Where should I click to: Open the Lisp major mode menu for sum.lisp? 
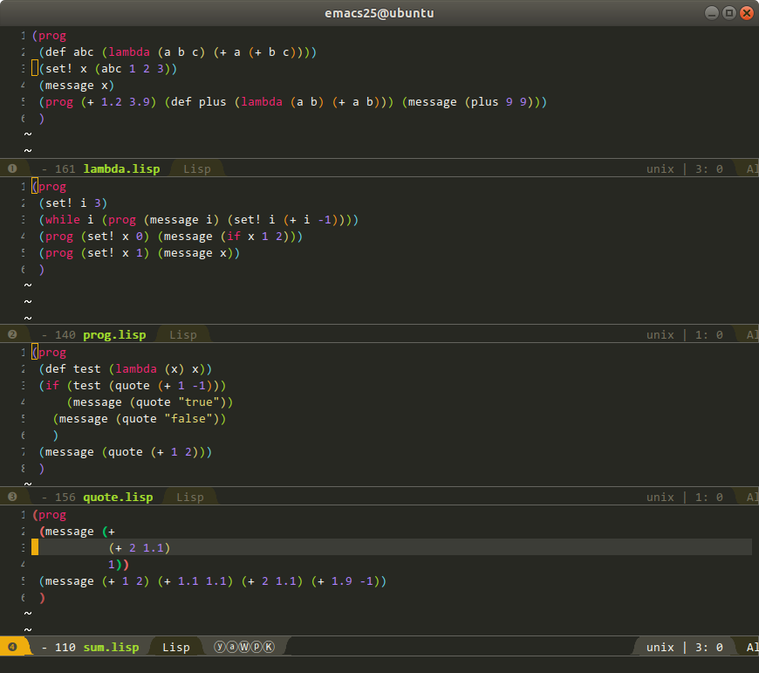tap(175, 647)
